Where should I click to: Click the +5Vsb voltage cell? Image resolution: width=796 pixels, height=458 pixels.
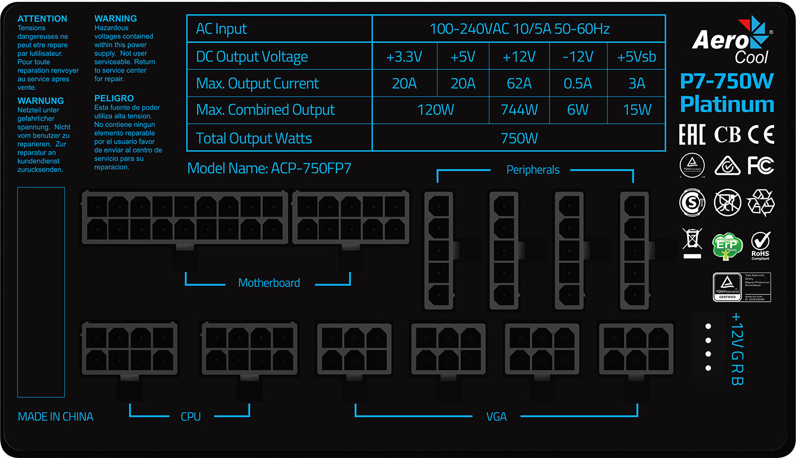[x=637, y=57]
